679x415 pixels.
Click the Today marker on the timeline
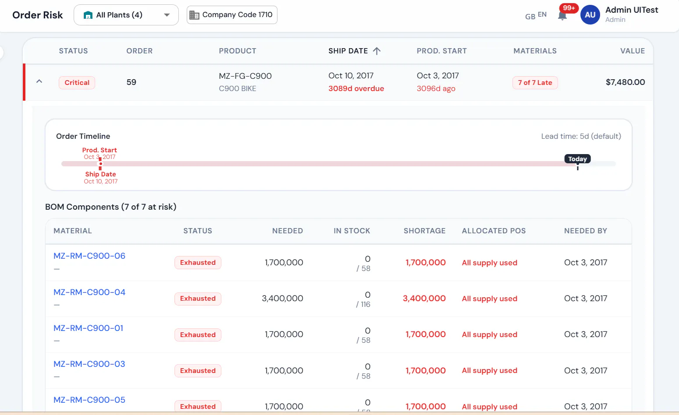[x=577, y=159]
